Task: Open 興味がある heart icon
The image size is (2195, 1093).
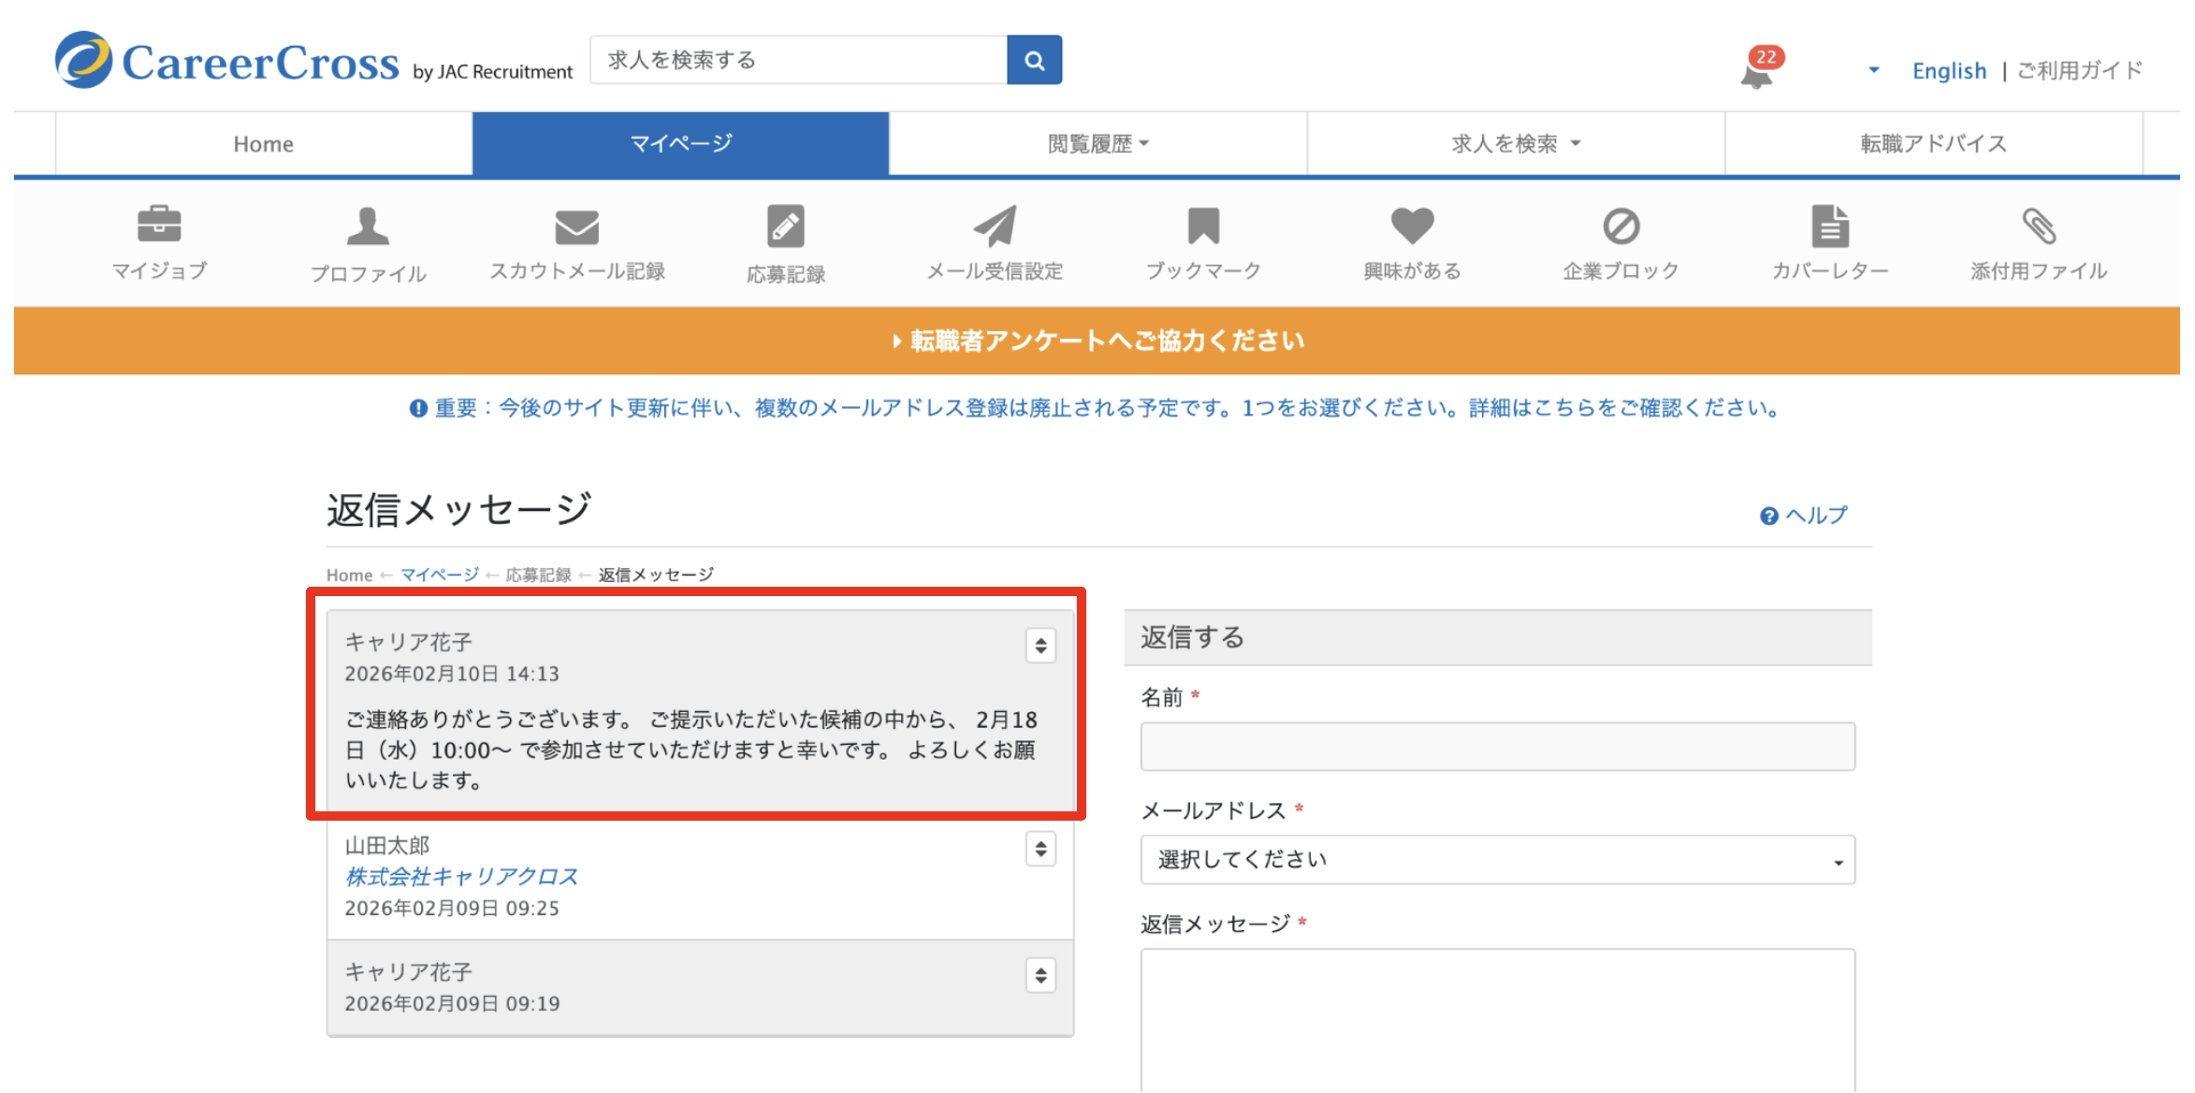Action: pos(1412,226)
